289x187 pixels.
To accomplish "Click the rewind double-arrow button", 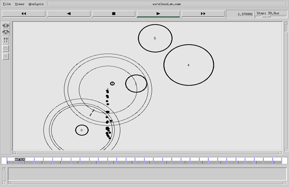I will pos(24,14).
